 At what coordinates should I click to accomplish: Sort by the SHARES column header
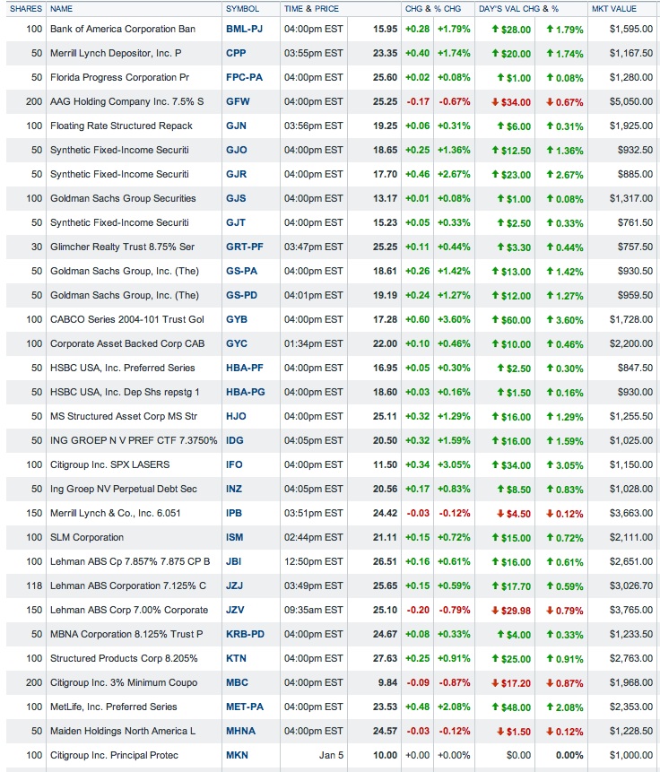click(x=26, y=9)
